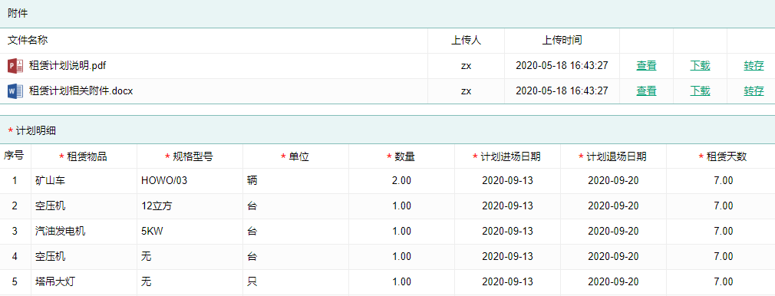Click the unit cell 只

tap(295, 281)
